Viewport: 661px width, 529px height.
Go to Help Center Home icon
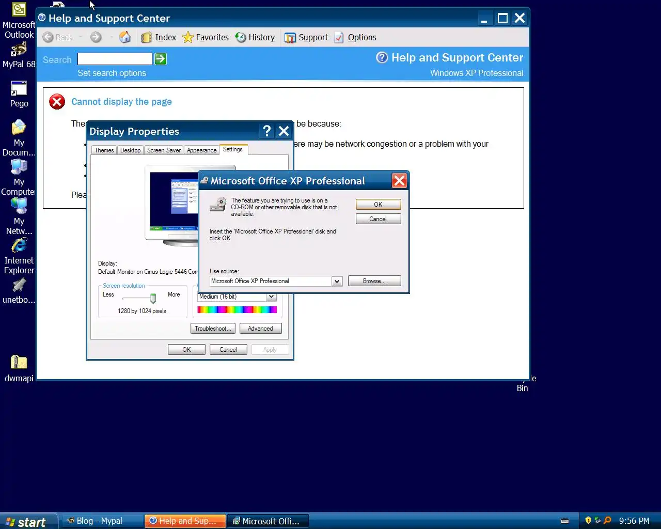(125, 37)
